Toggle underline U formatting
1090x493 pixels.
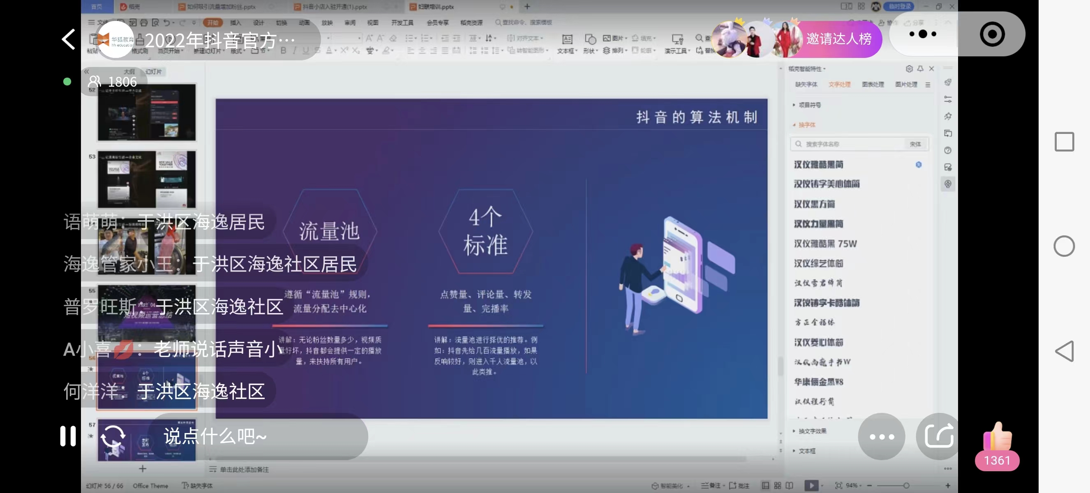click(x=305, y=50)
